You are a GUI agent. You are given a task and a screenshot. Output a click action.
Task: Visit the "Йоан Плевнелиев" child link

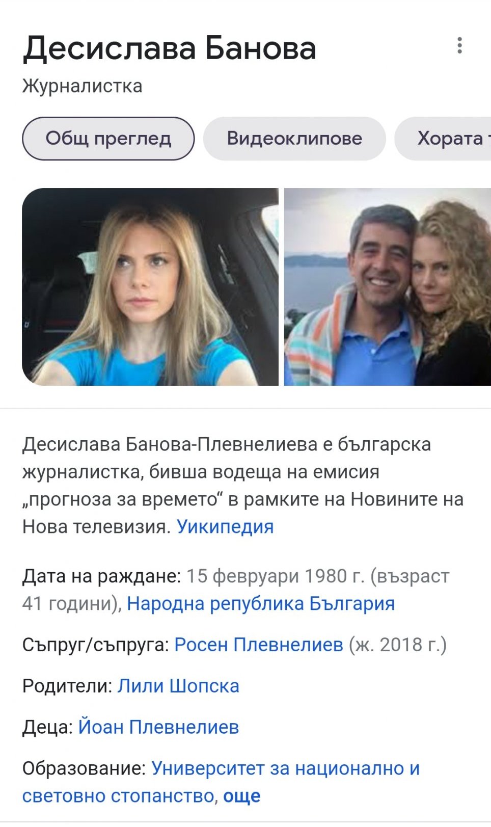click(158, 727)
